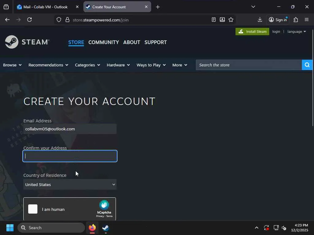Open the STORE menu
The width and height of the screenshot is (314, 235).
coord(76,42)
